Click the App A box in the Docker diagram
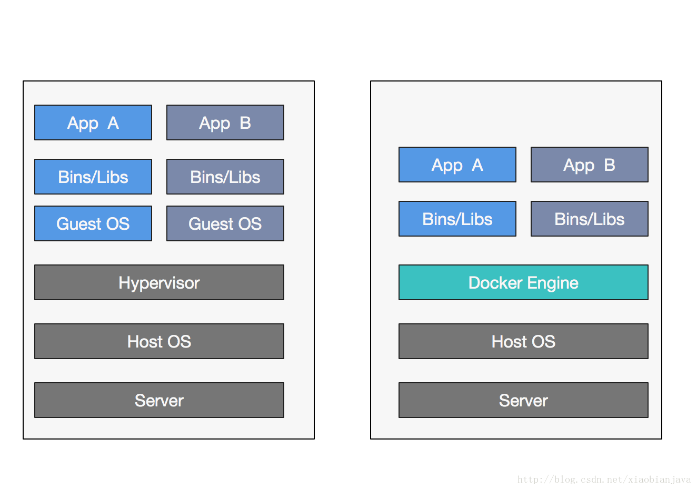The width and height of the screenshot is (697, 490). point(457,165)
